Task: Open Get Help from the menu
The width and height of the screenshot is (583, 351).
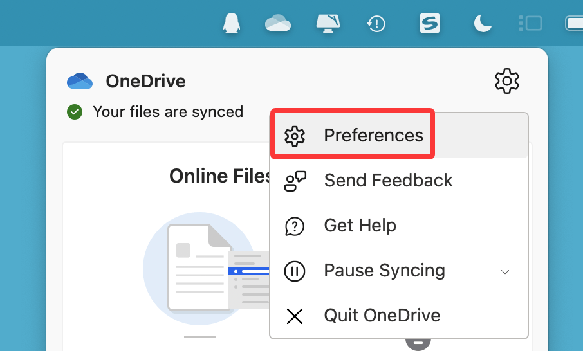Action: tap(399, 226)
